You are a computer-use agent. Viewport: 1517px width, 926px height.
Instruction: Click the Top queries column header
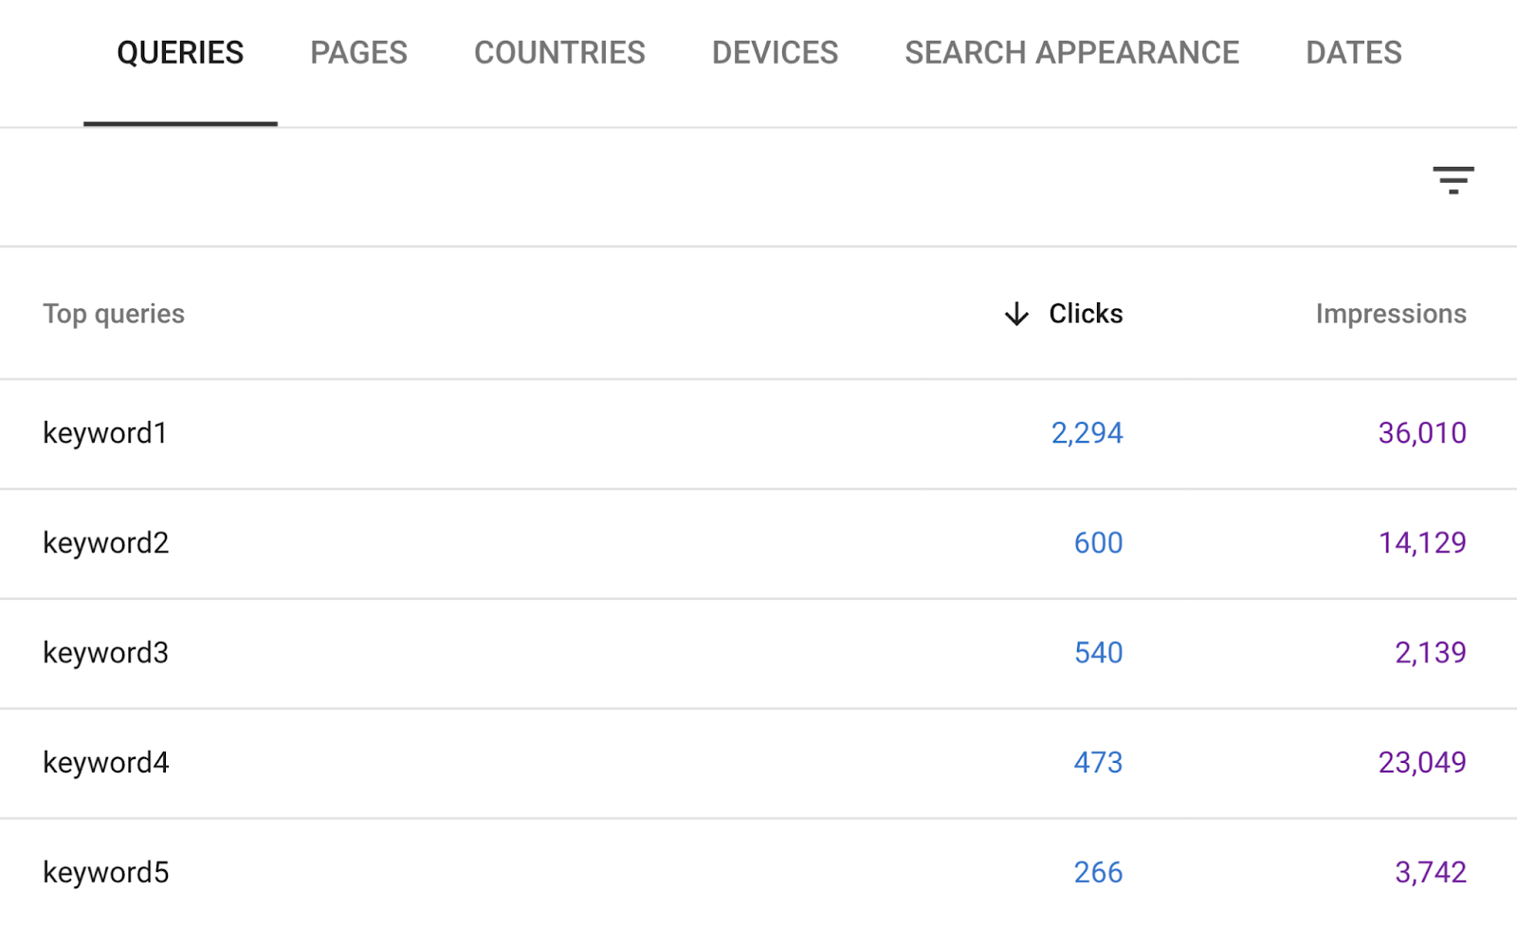click(114, 314)
